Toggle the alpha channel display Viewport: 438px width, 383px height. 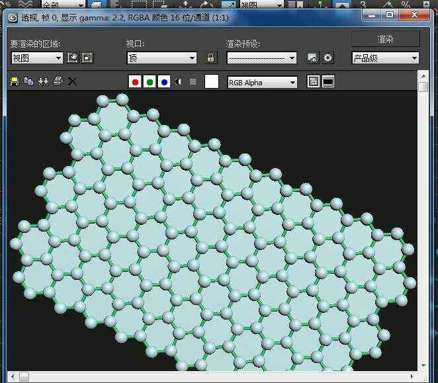pos(179,82)
